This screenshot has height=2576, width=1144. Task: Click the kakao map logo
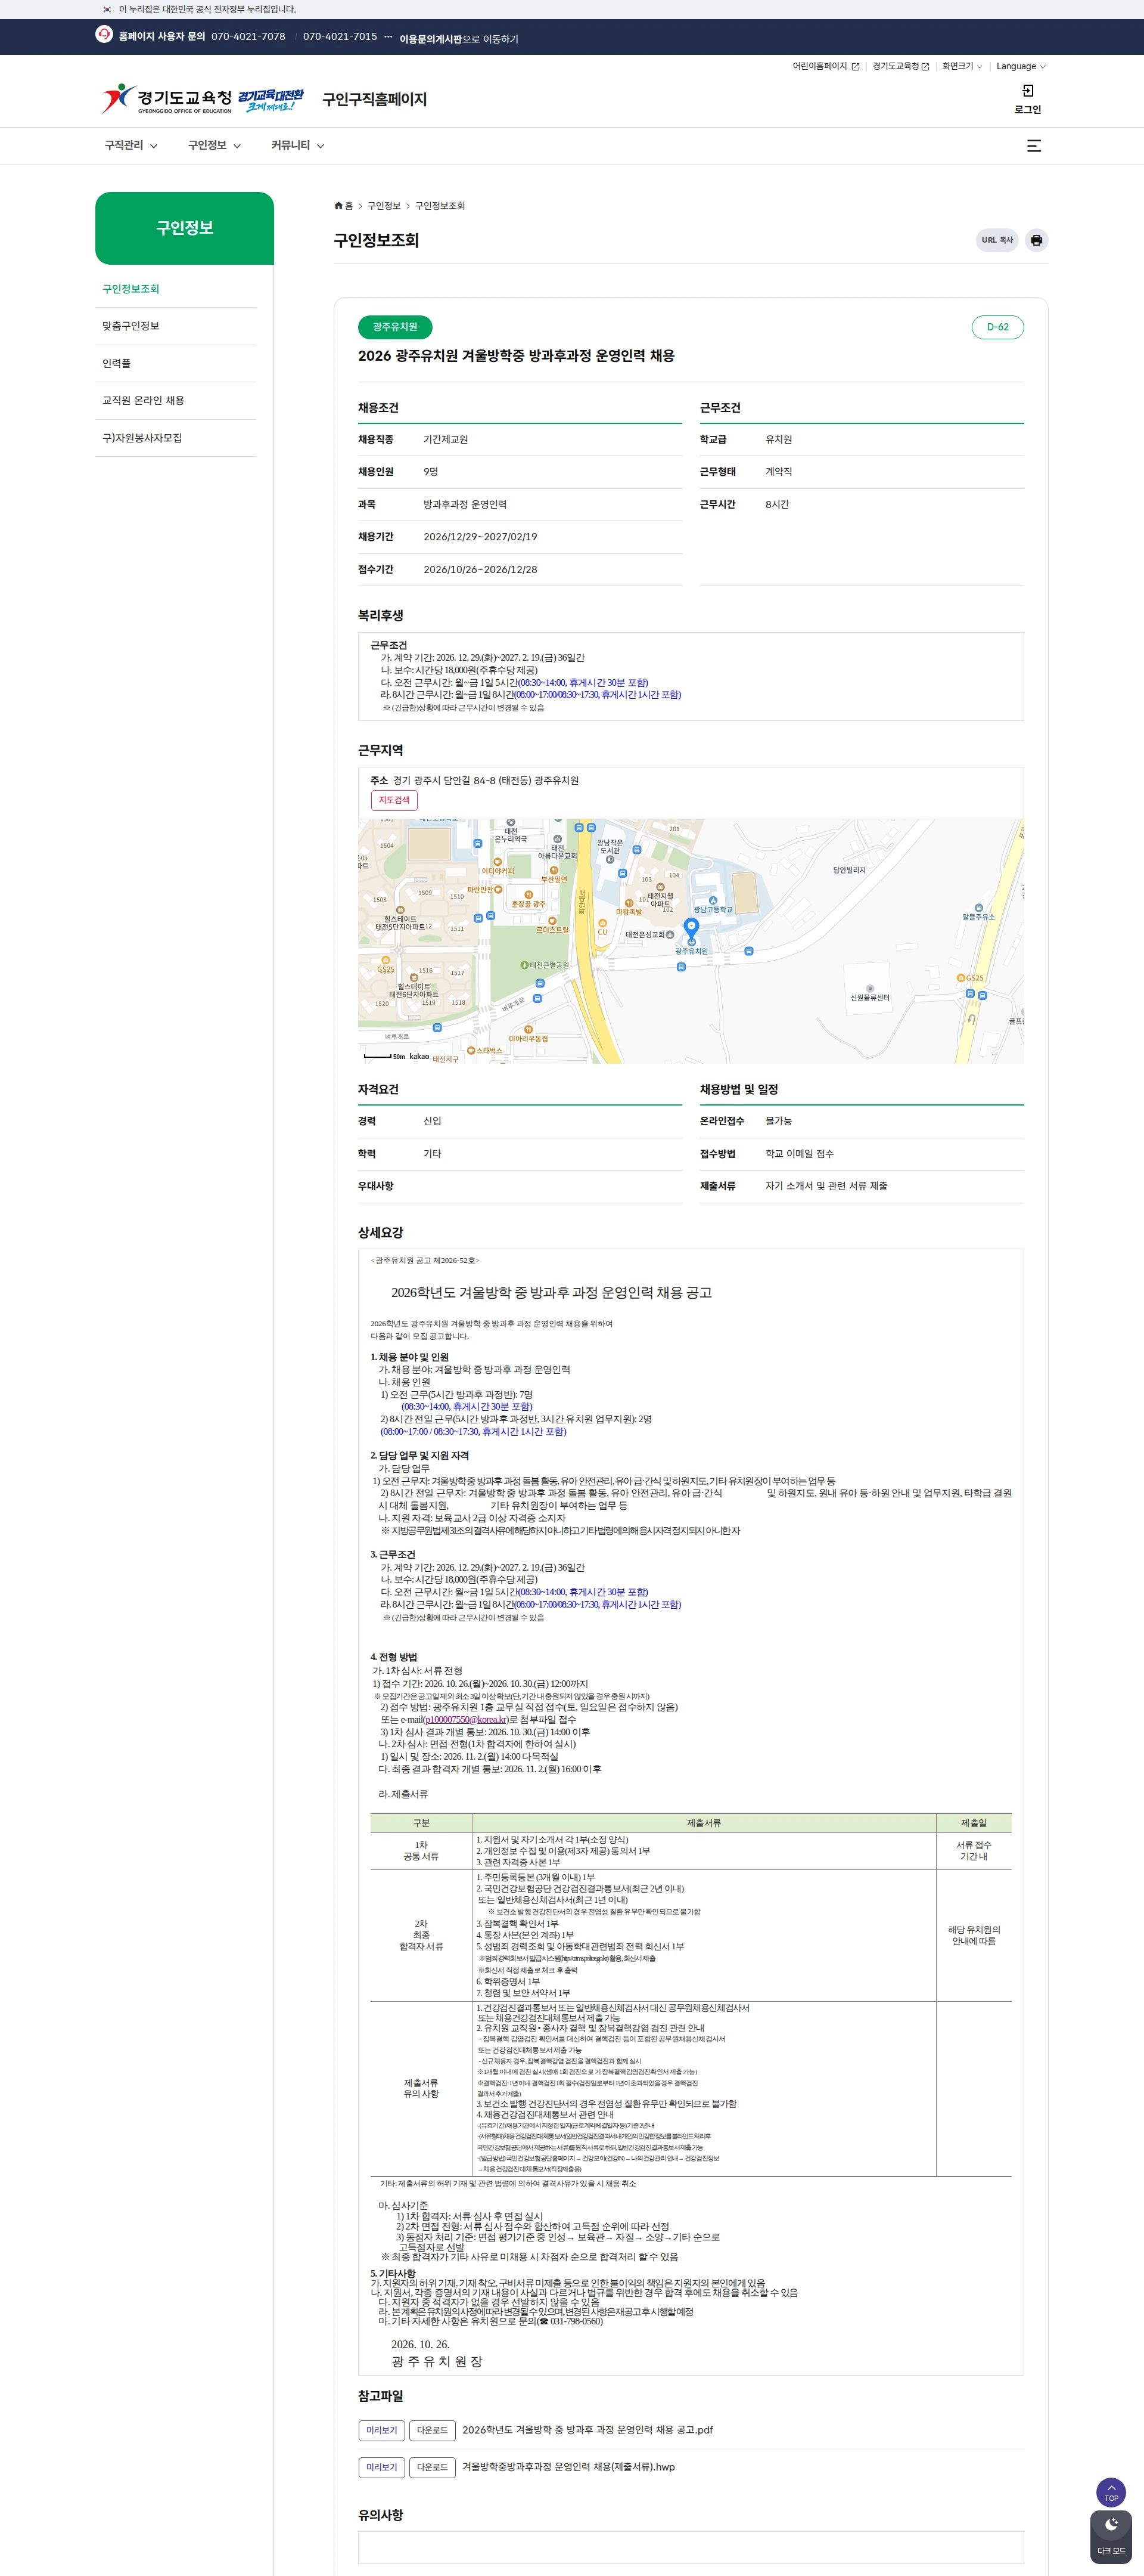click(x=419, y=1056)
